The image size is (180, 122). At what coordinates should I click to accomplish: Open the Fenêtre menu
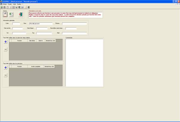[19, 4]
